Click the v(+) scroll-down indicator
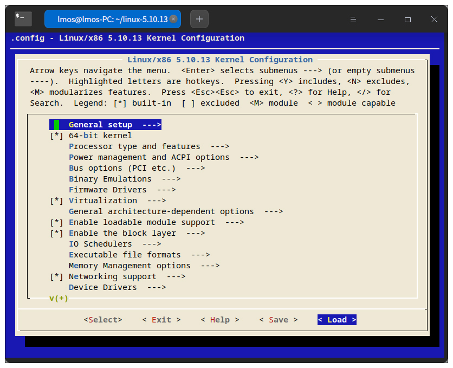 [59, 298]
